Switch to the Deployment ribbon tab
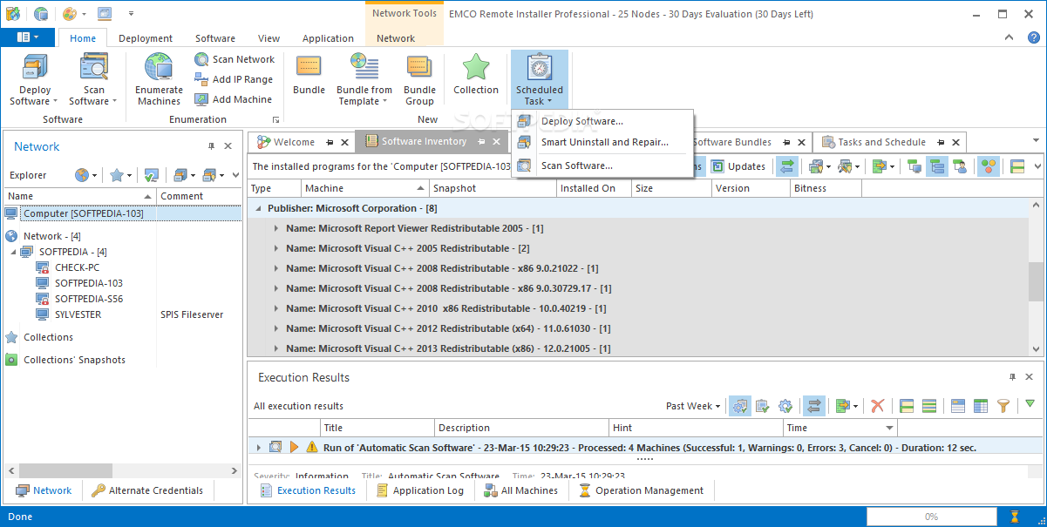The height and width of the screenshot is (527, 1047). click(x=146, y=38)
